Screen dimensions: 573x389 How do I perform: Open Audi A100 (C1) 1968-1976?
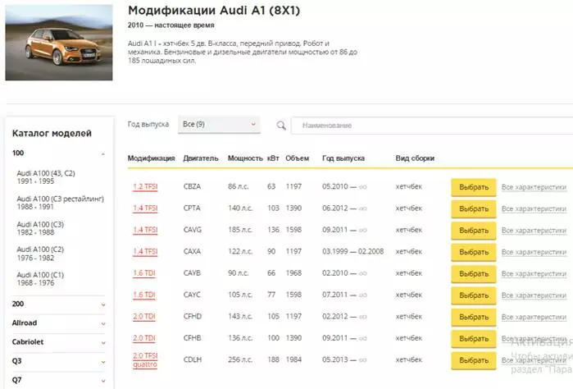coord(40,279)
